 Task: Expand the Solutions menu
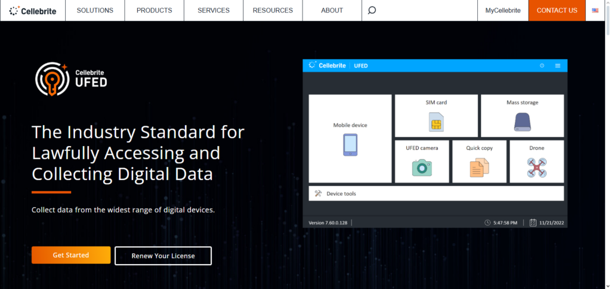coord(95,11)
